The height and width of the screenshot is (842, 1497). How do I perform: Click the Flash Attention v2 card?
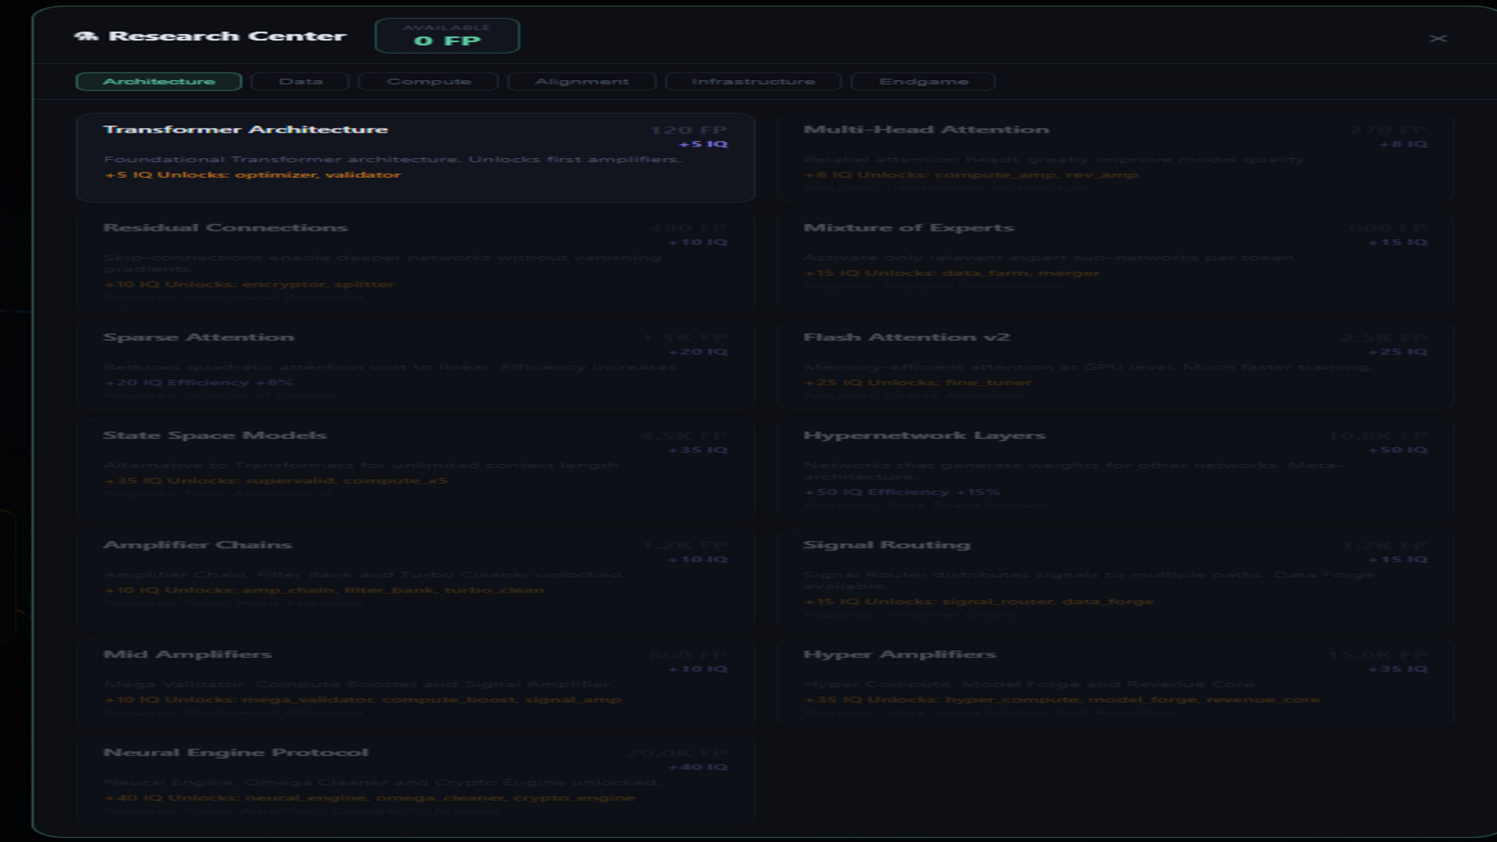point(1114,365)
